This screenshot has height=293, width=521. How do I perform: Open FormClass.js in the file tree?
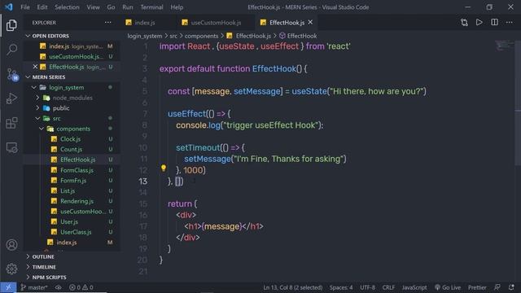point(77,170)
